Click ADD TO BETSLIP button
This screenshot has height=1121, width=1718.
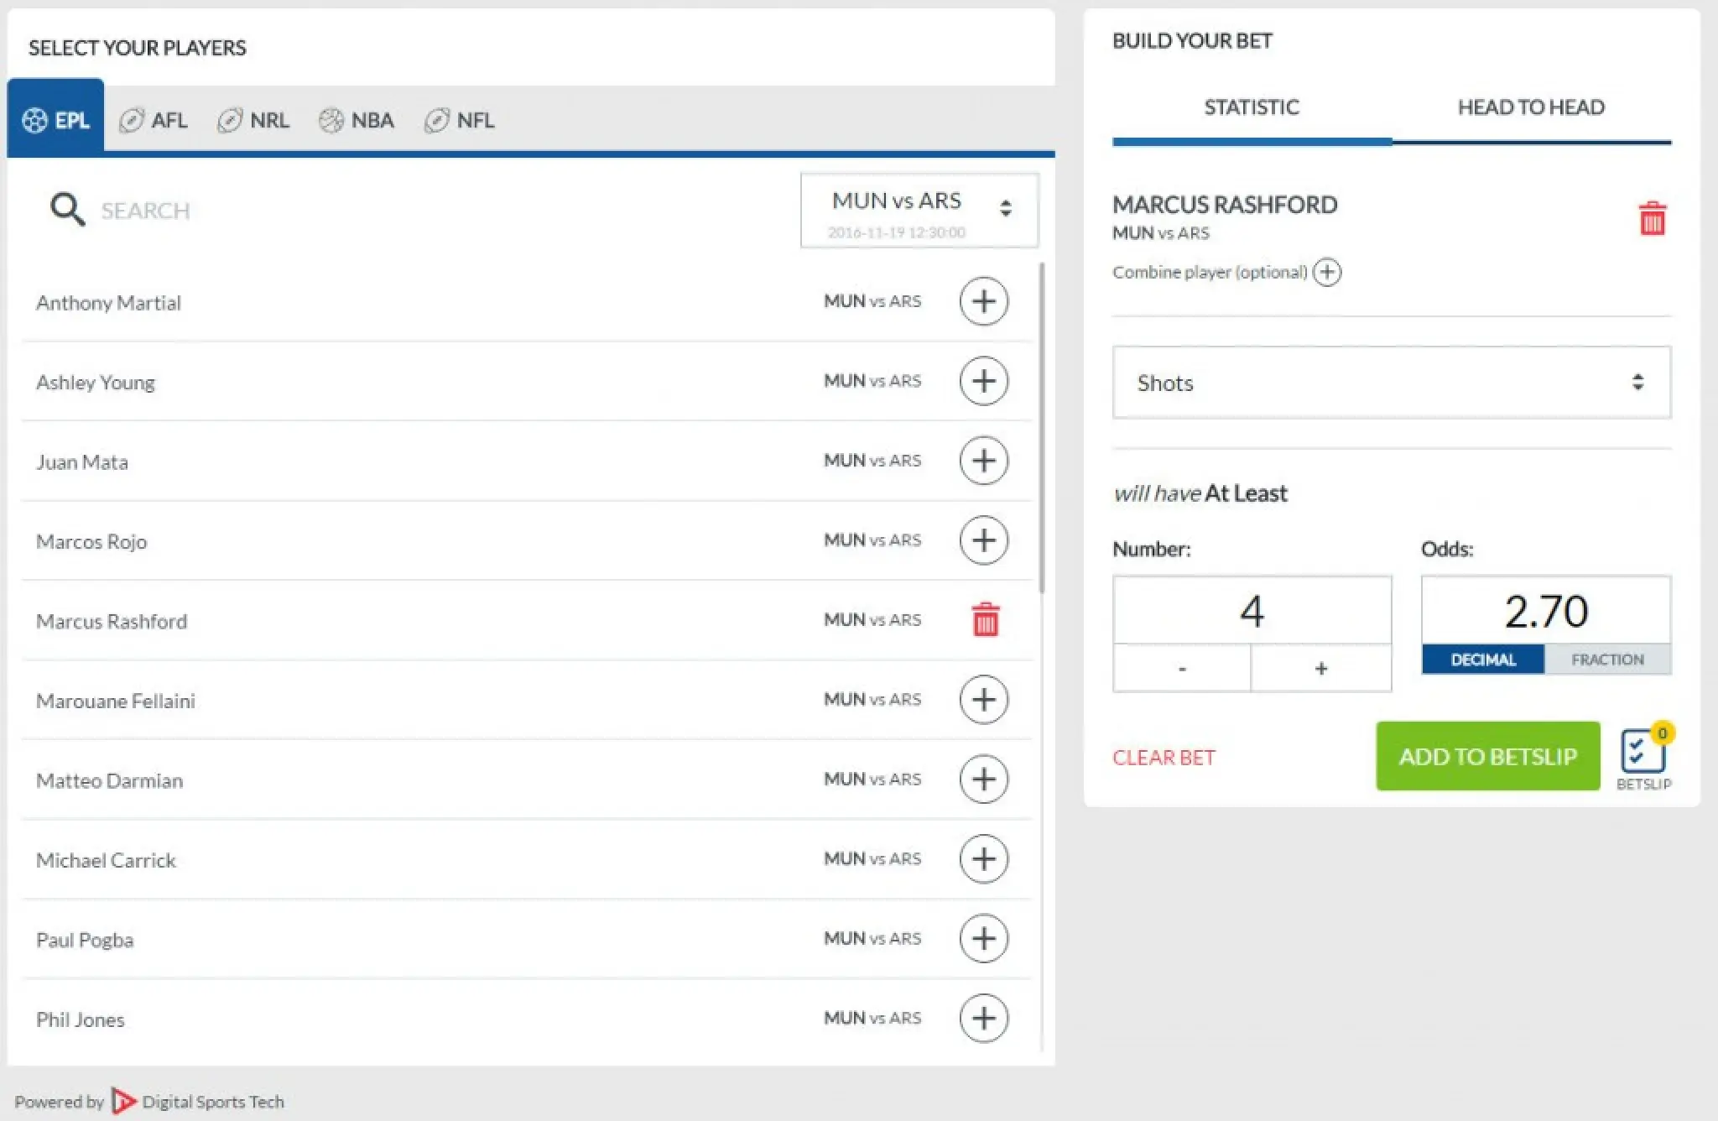click(x=1488, y=756)
